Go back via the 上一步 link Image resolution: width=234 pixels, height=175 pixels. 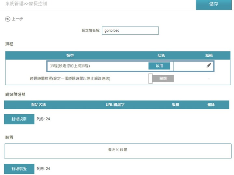click(x=17, y=19)
